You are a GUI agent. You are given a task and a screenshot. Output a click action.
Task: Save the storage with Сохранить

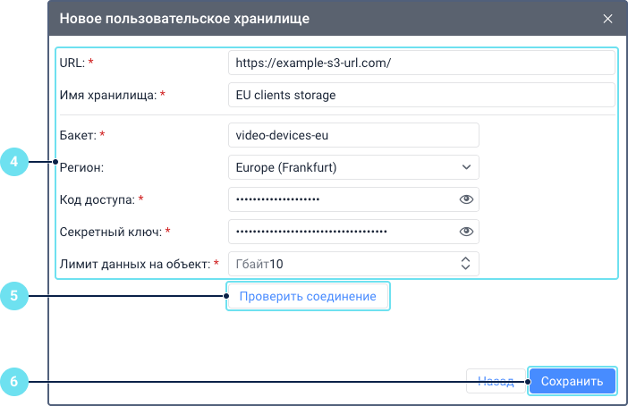coord(573,381)
